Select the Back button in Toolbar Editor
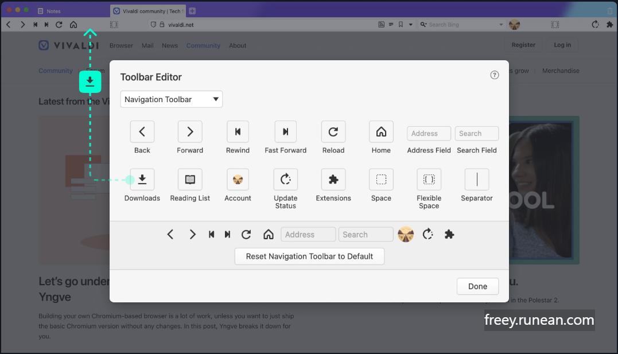618x354 pixels. click(x=142, y=131)
